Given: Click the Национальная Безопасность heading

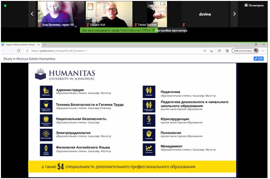Looking at the screenshot, I should pos(81,119).
